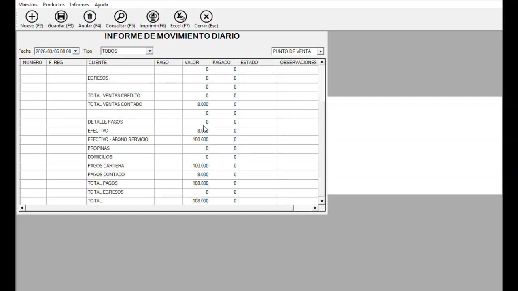Image resolution: width=518 pixels, height=291 pixels.
Task: Click the NUMERO column header
Action: tap(32, 63)
